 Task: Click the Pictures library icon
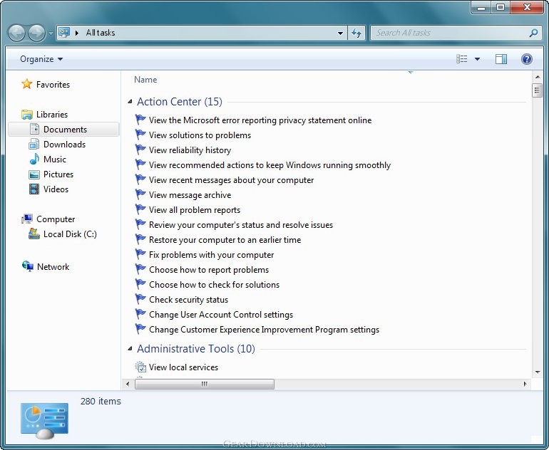click(x=34, y=174)
